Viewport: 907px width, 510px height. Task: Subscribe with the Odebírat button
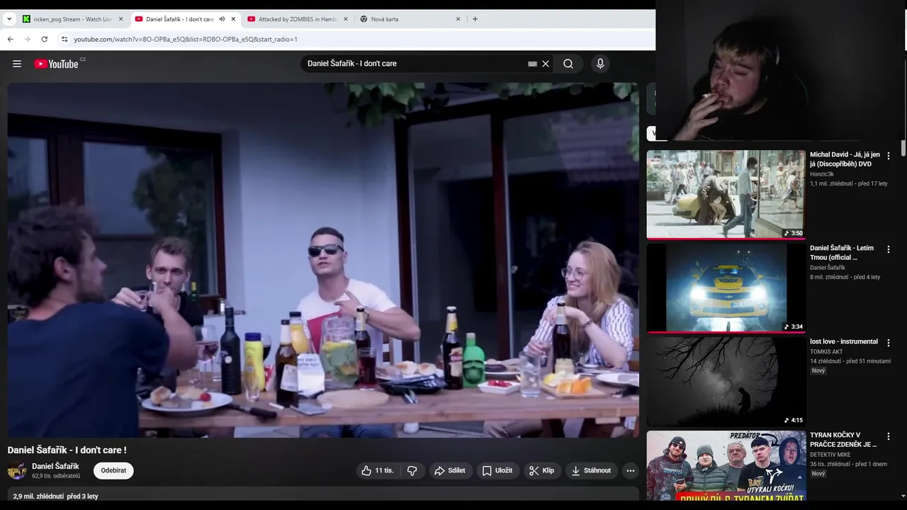(113, 470)
